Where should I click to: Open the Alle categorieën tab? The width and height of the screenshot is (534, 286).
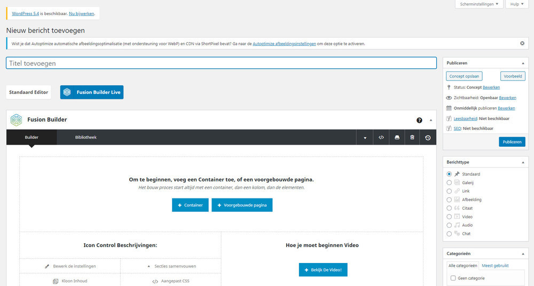click(463, 266)
